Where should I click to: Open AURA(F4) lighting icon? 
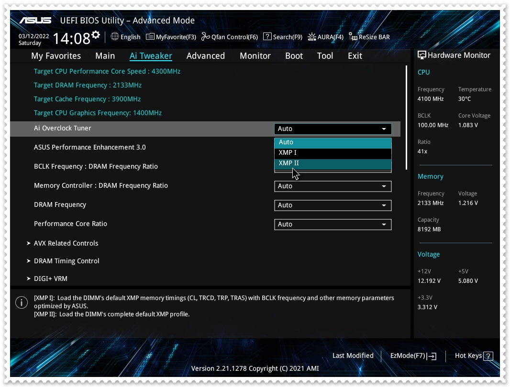311,37
